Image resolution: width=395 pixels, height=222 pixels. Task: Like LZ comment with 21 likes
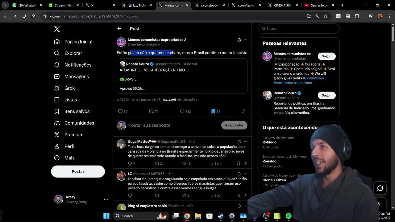(x=186, y=195)
